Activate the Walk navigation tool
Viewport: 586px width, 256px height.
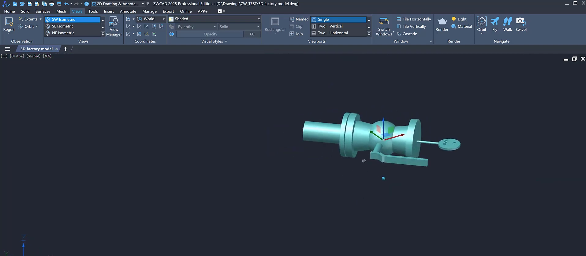[507, 22]
